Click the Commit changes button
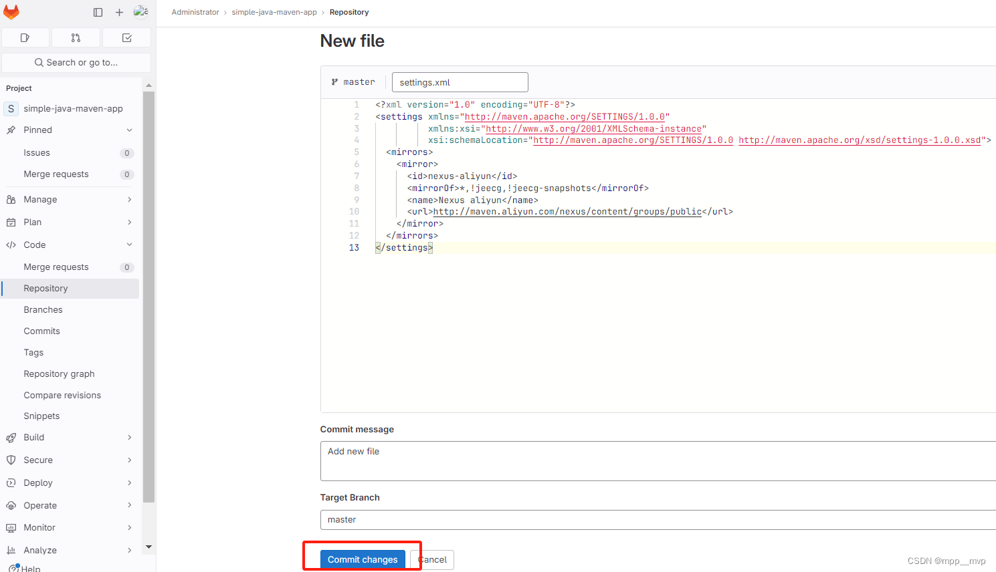 (x=363, y=560)
